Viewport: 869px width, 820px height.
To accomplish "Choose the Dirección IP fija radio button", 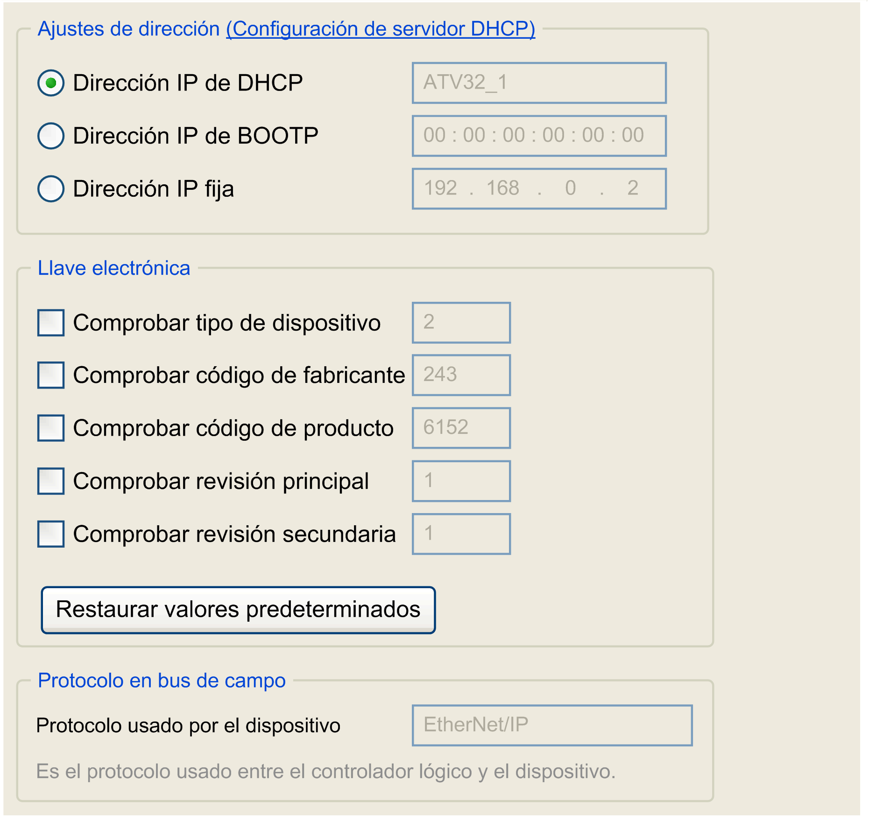I will pyautogui.click(x=51, y=188).
